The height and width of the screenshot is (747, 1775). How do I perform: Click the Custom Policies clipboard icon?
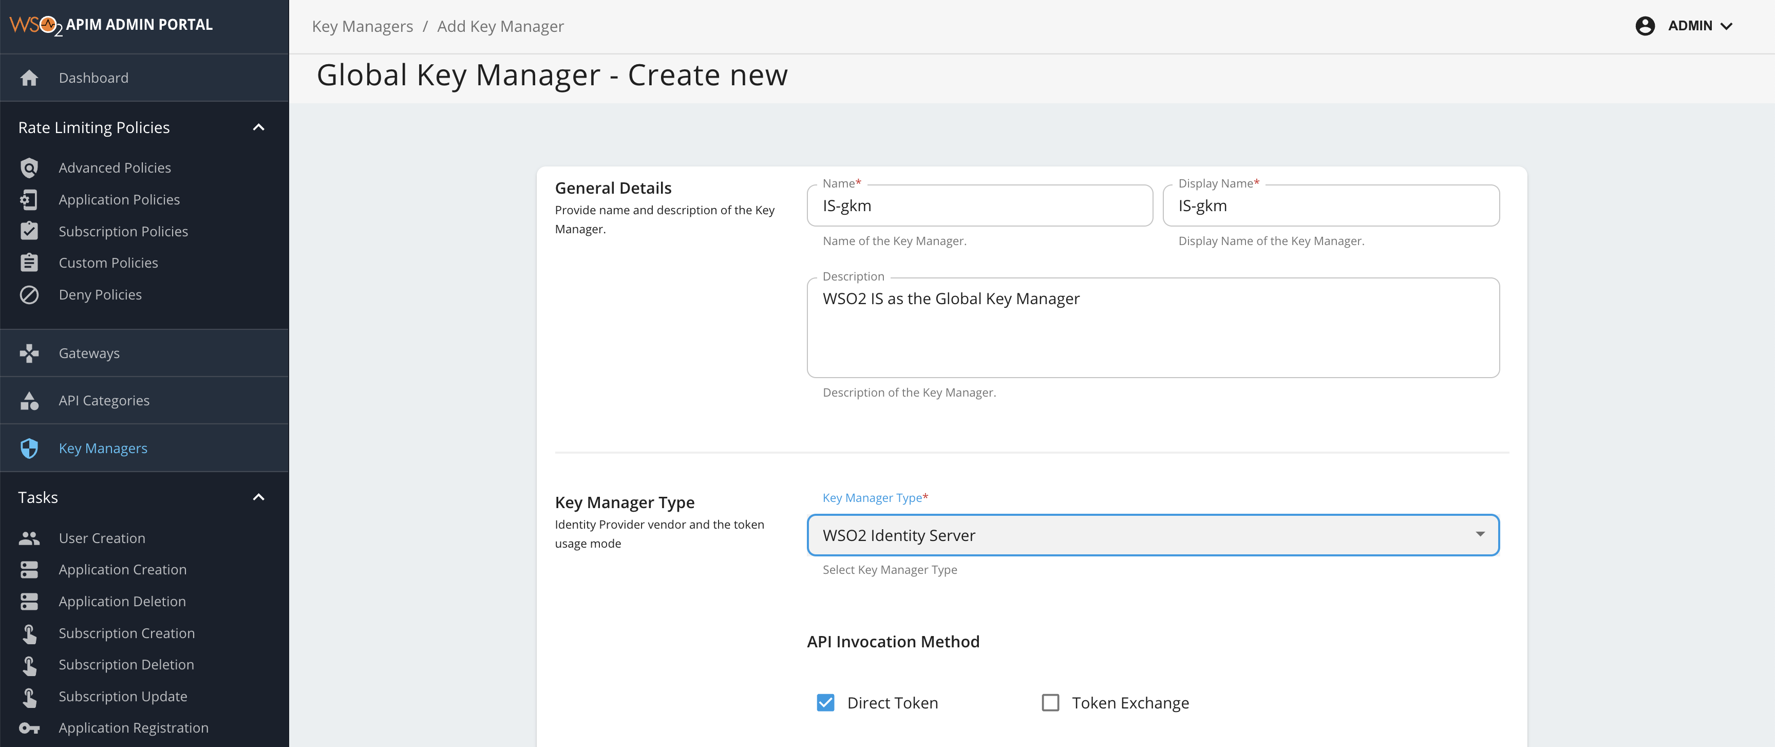29,263
